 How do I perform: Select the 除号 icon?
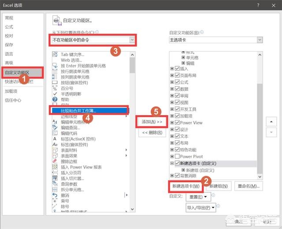tap(55, 206)
